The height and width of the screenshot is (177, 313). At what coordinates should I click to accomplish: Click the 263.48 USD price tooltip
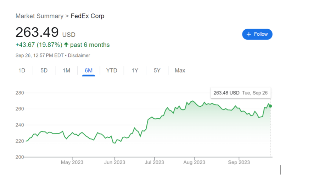tap(240, 93)
